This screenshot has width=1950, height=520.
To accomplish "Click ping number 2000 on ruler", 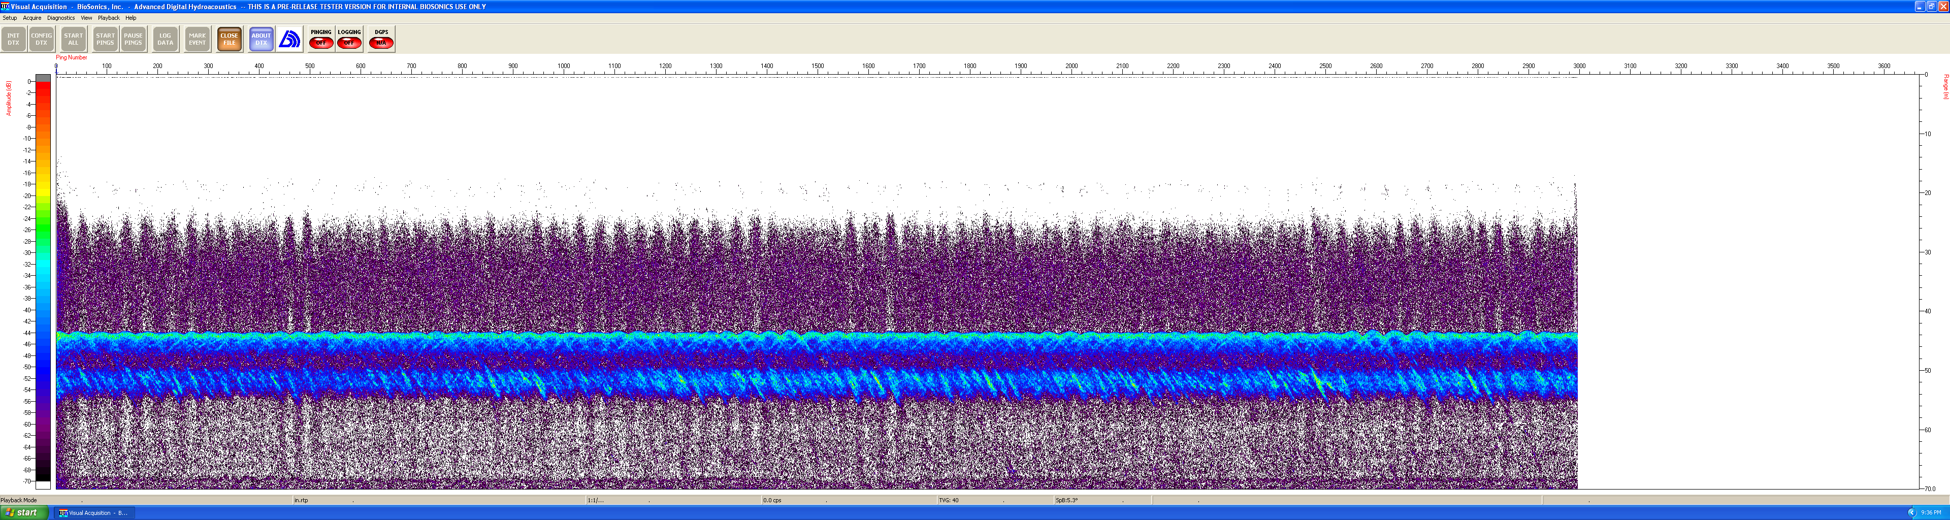I will (x=1072, y=67).
